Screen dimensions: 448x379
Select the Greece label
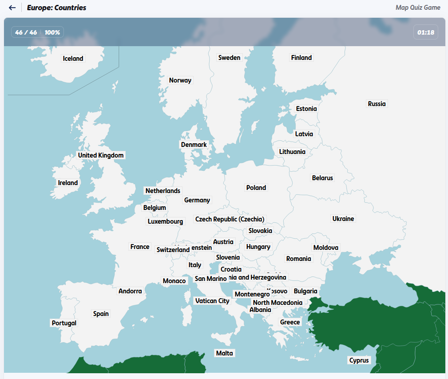point(290,322)
